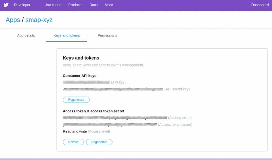
Task: Regenerate the Consumer API keys
Action: 76,100
